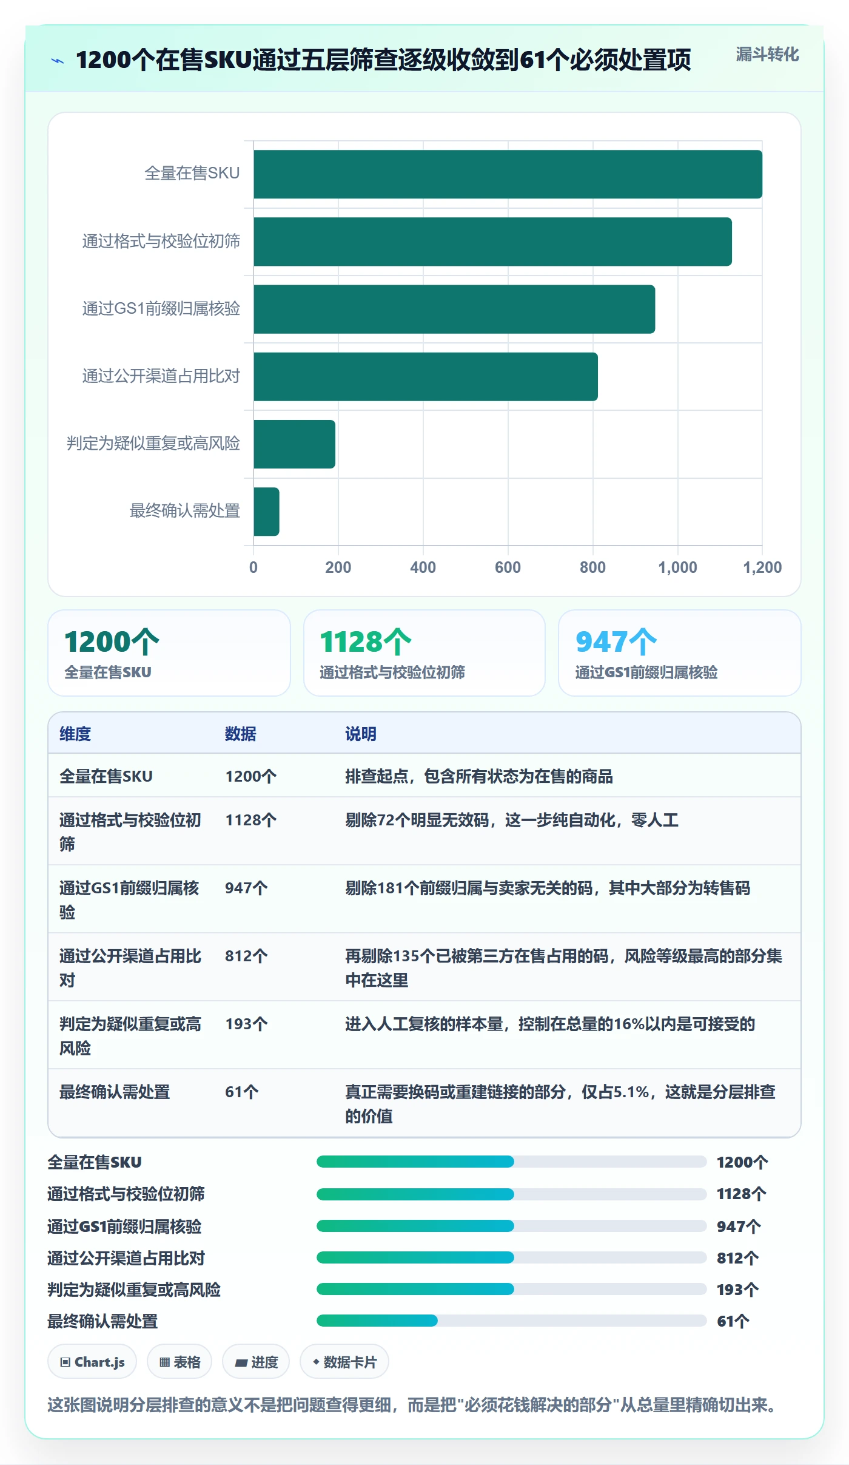Select the Chart.js chip
The image size is (849, 1465).
(x=92, y=1362)
